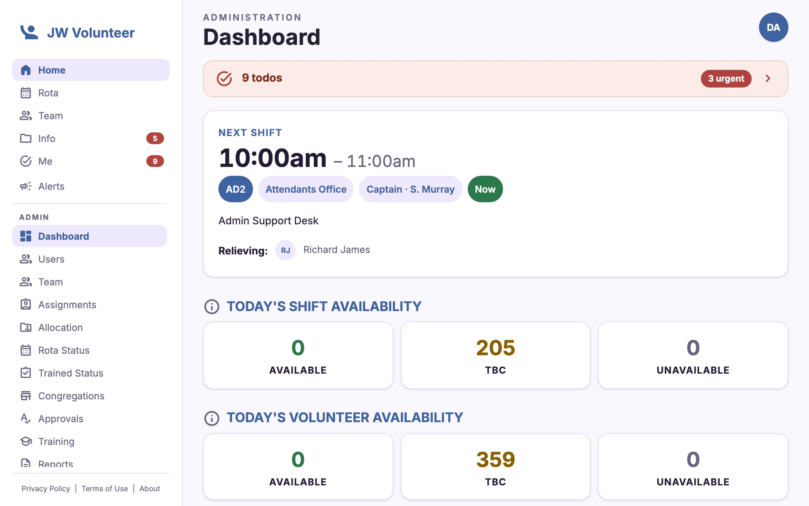
Task: Click the Reports document icon
Action: (x=26, y=463)
